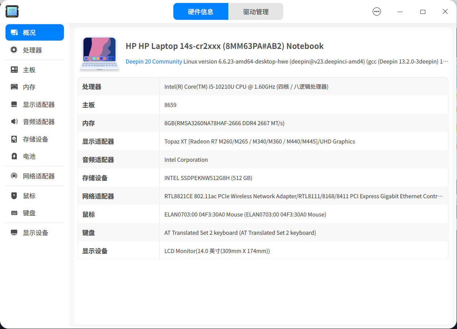Select the RTL8821CE network adapter value
This screenshot has height=329, width=457.
tap(304, 196)
